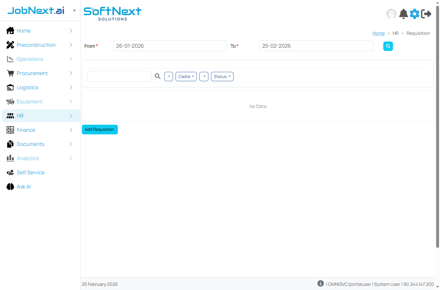Expand the Finance sidebar chevron
This screenshot has width=440, height=290.
pyautogui.click(x=71, y=130)
